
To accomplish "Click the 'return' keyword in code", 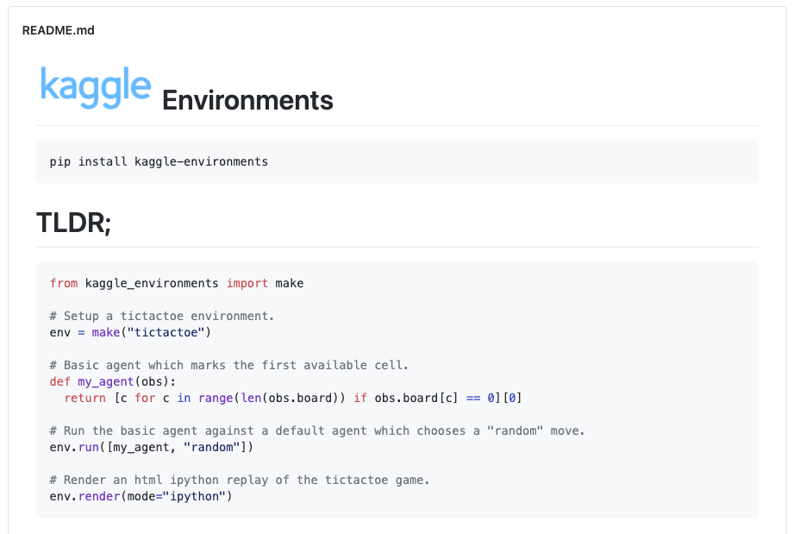I will 85,399.
